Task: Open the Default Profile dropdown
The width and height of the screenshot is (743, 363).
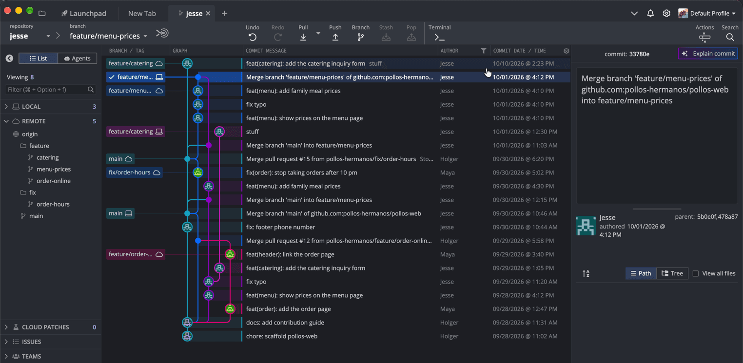Action: tap(707, 13)
